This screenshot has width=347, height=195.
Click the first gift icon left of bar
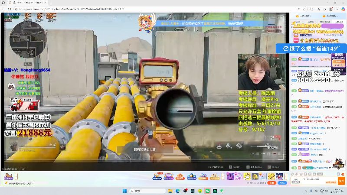[8, 176]
